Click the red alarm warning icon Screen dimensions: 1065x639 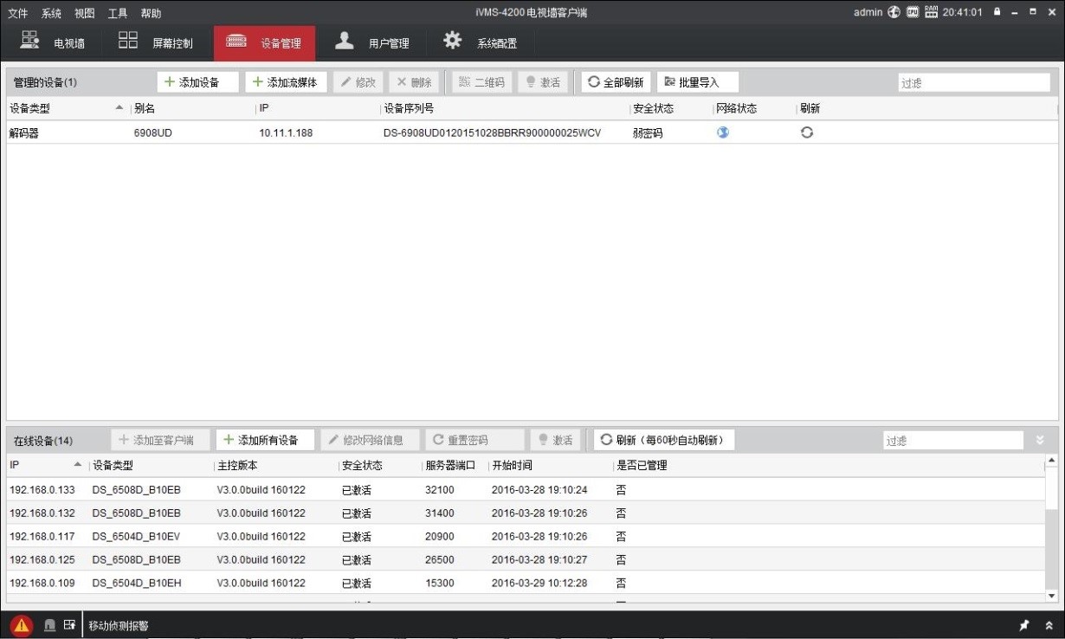coord(22,625)
